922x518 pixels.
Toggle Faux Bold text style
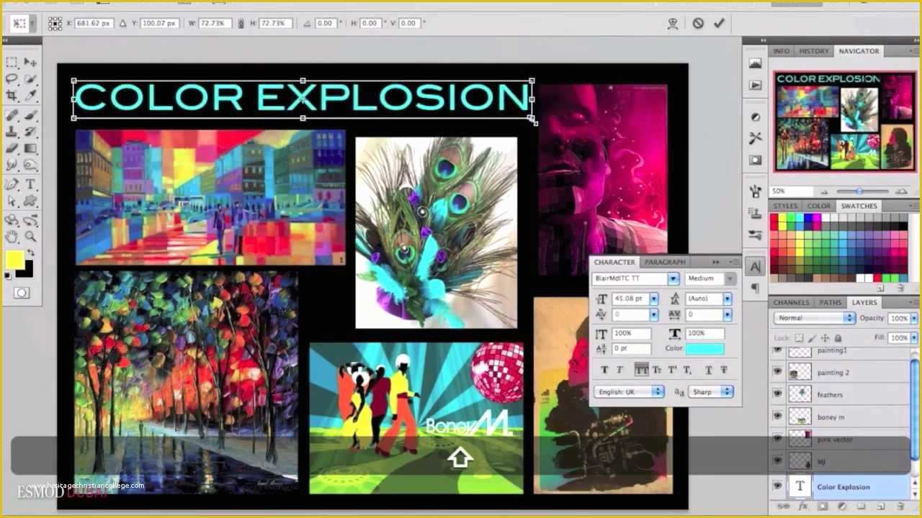(x=605, y=370)
